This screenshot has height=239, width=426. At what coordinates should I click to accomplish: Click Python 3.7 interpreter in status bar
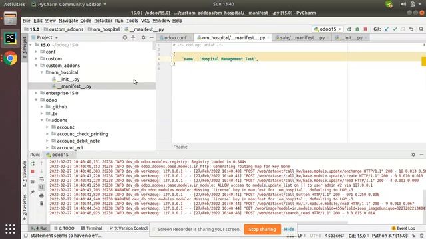click(x=389, y=236)
